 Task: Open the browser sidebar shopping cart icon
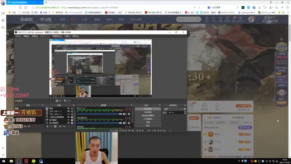(x=3, y=20)
